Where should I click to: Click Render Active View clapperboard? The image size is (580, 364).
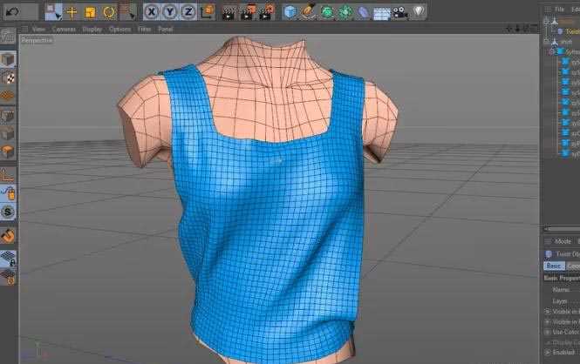229,12
